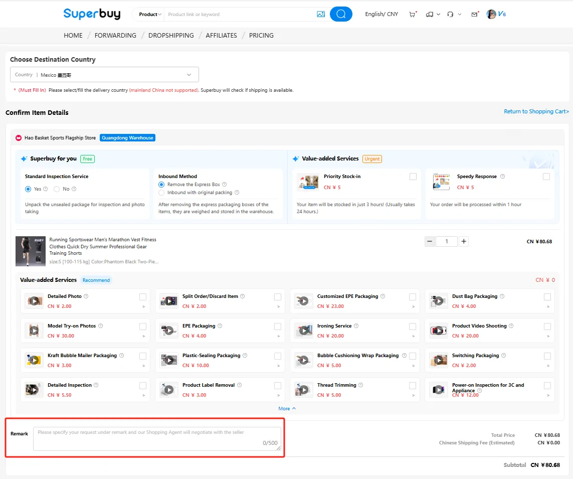
Task: Play the Plastic-Sealing Packaging video thumbnail
Action: click(x=169, y=360)
